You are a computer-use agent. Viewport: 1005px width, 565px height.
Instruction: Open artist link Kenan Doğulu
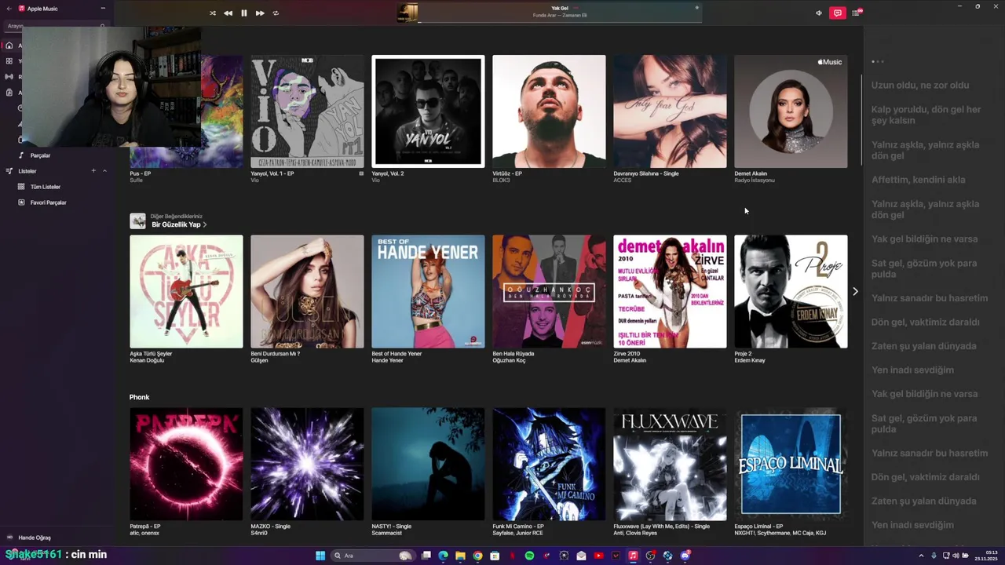pyautogui.click(x=147, y=360)
